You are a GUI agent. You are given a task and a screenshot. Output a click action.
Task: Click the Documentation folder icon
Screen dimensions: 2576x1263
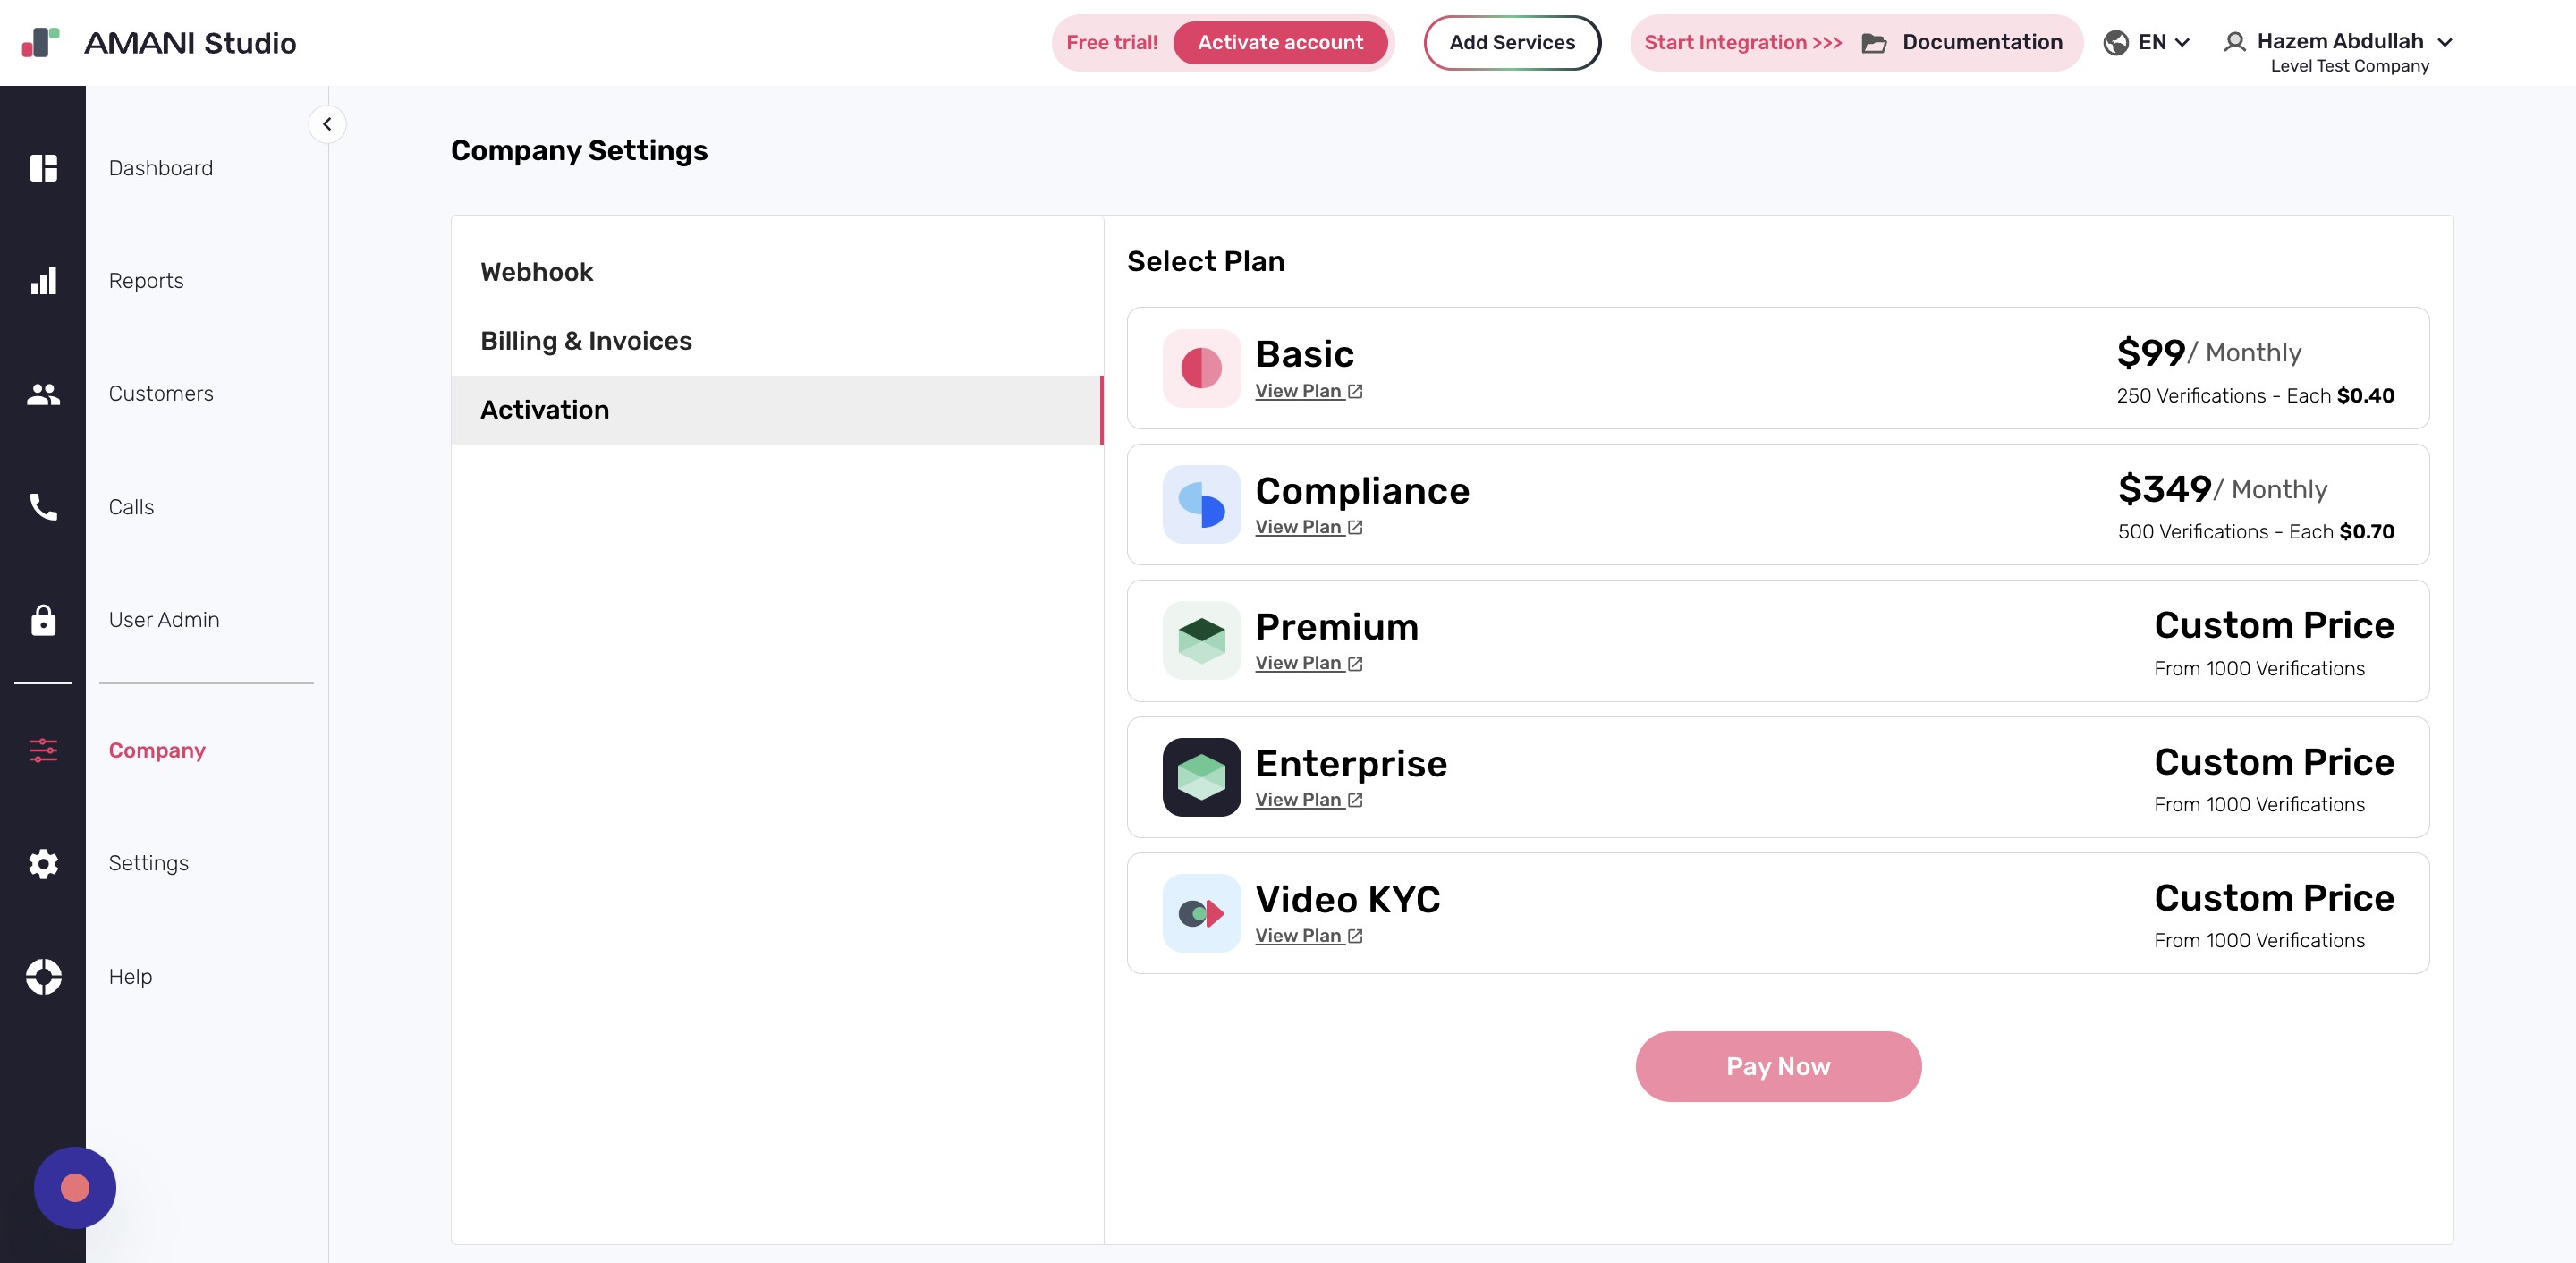[1875, 43]
